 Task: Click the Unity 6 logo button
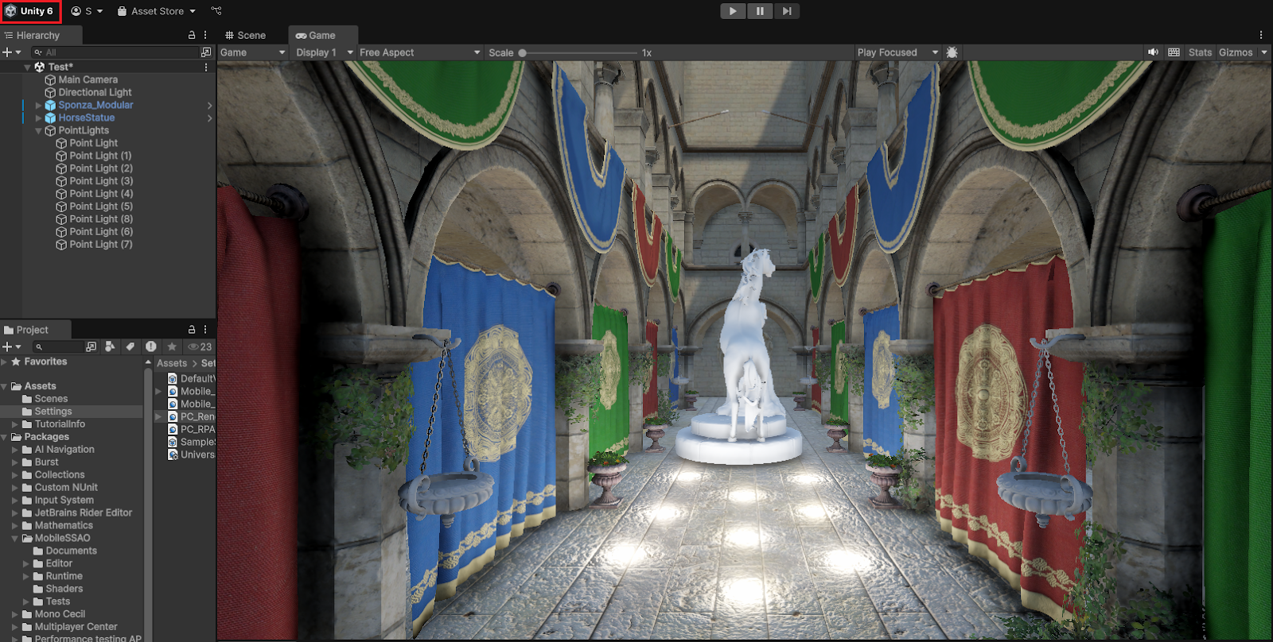30,11
